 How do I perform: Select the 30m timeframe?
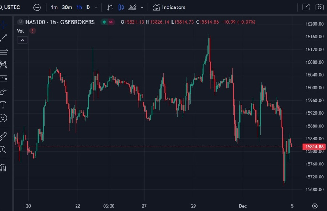[67, 8]
